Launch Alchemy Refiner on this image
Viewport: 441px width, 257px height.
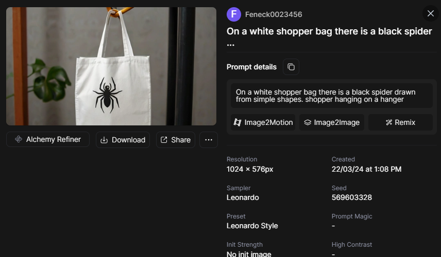(x=48, y=139)
